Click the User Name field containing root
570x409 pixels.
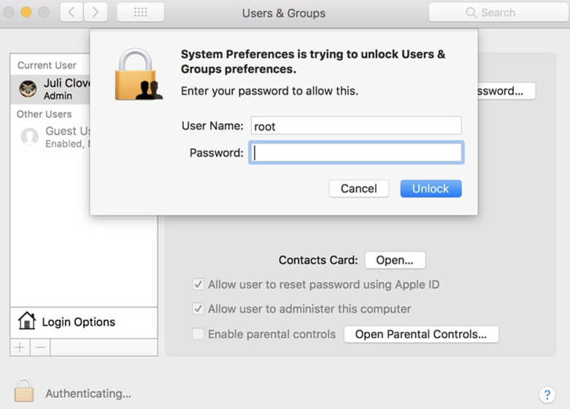tap(356, 125)
